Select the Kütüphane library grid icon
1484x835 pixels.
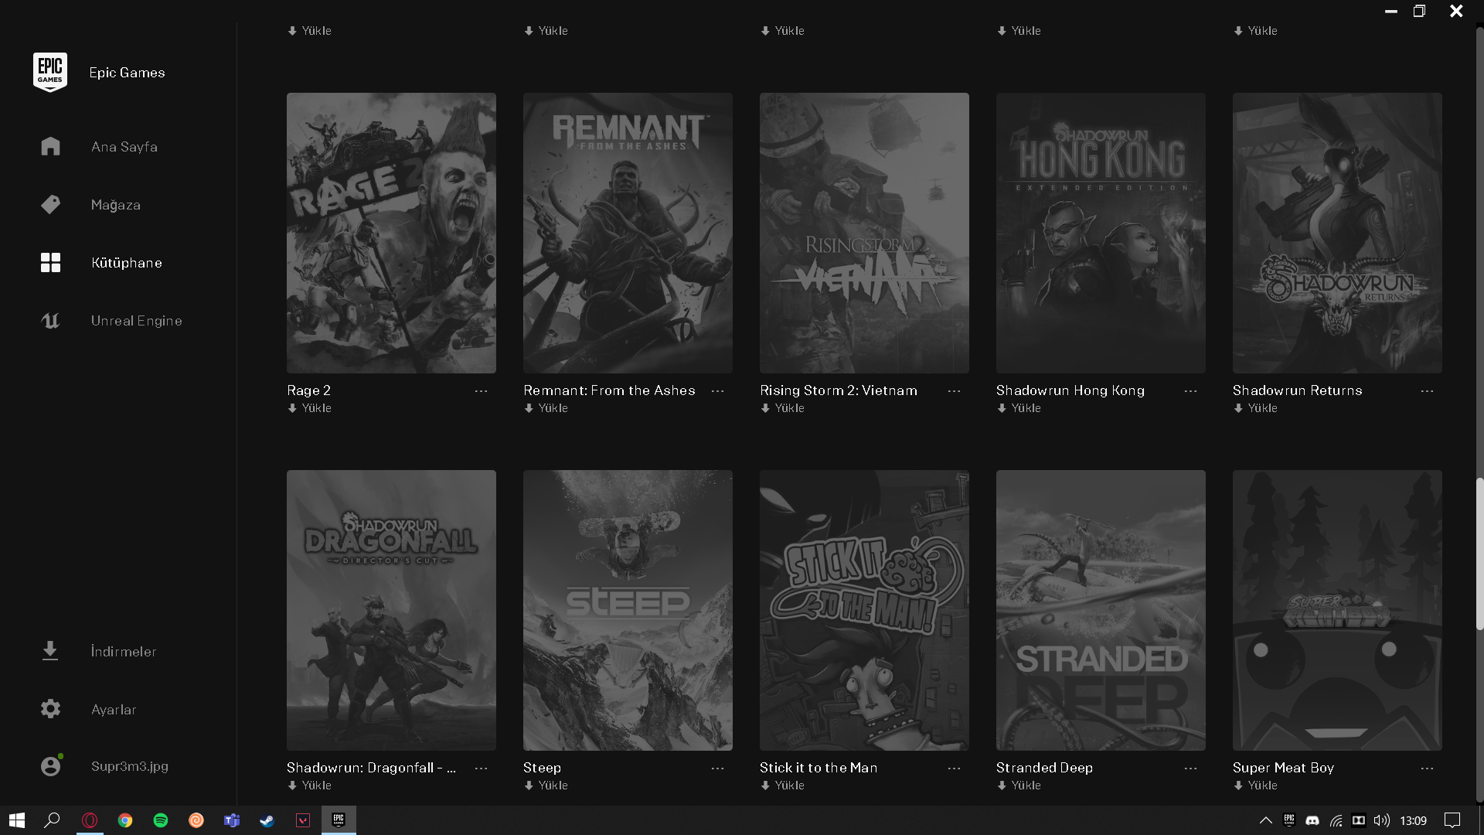click(x=50, y=262)
